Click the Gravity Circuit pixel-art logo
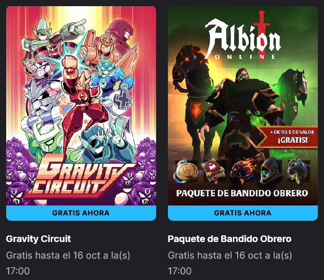Screen dimensions: 324x280 point(81,176)
